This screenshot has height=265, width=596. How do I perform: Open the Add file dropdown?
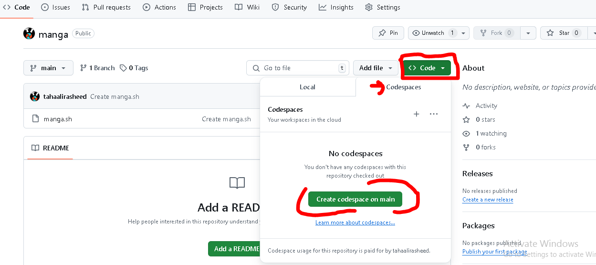point(376,68)
